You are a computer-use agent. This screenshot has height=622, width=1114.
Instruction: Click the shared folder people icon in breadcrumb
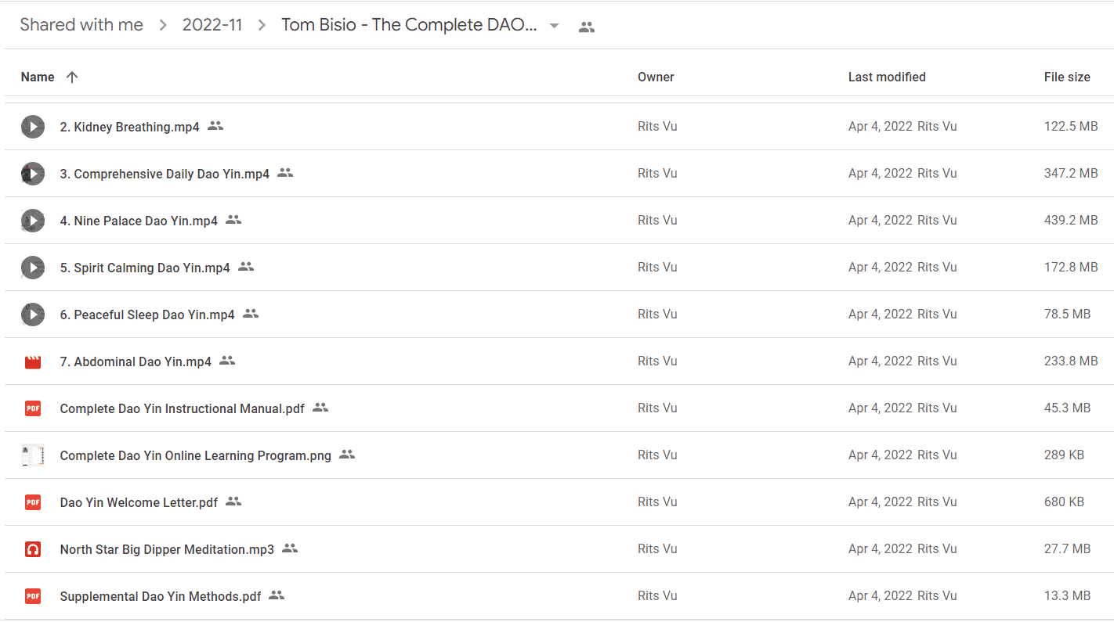point(587,27)
